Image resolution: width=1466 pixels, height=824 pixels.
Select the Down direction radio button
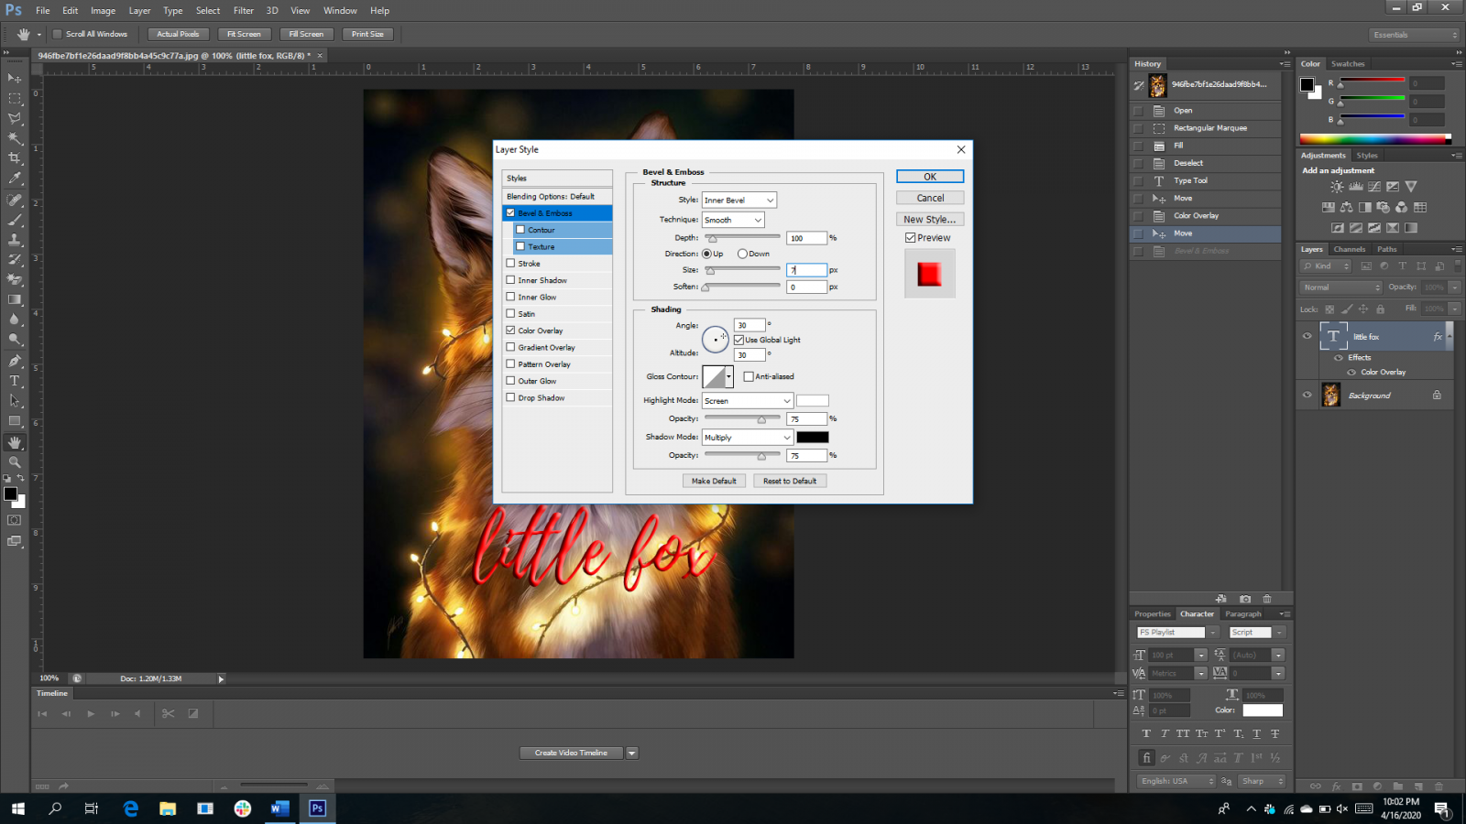tap(742, 254)
